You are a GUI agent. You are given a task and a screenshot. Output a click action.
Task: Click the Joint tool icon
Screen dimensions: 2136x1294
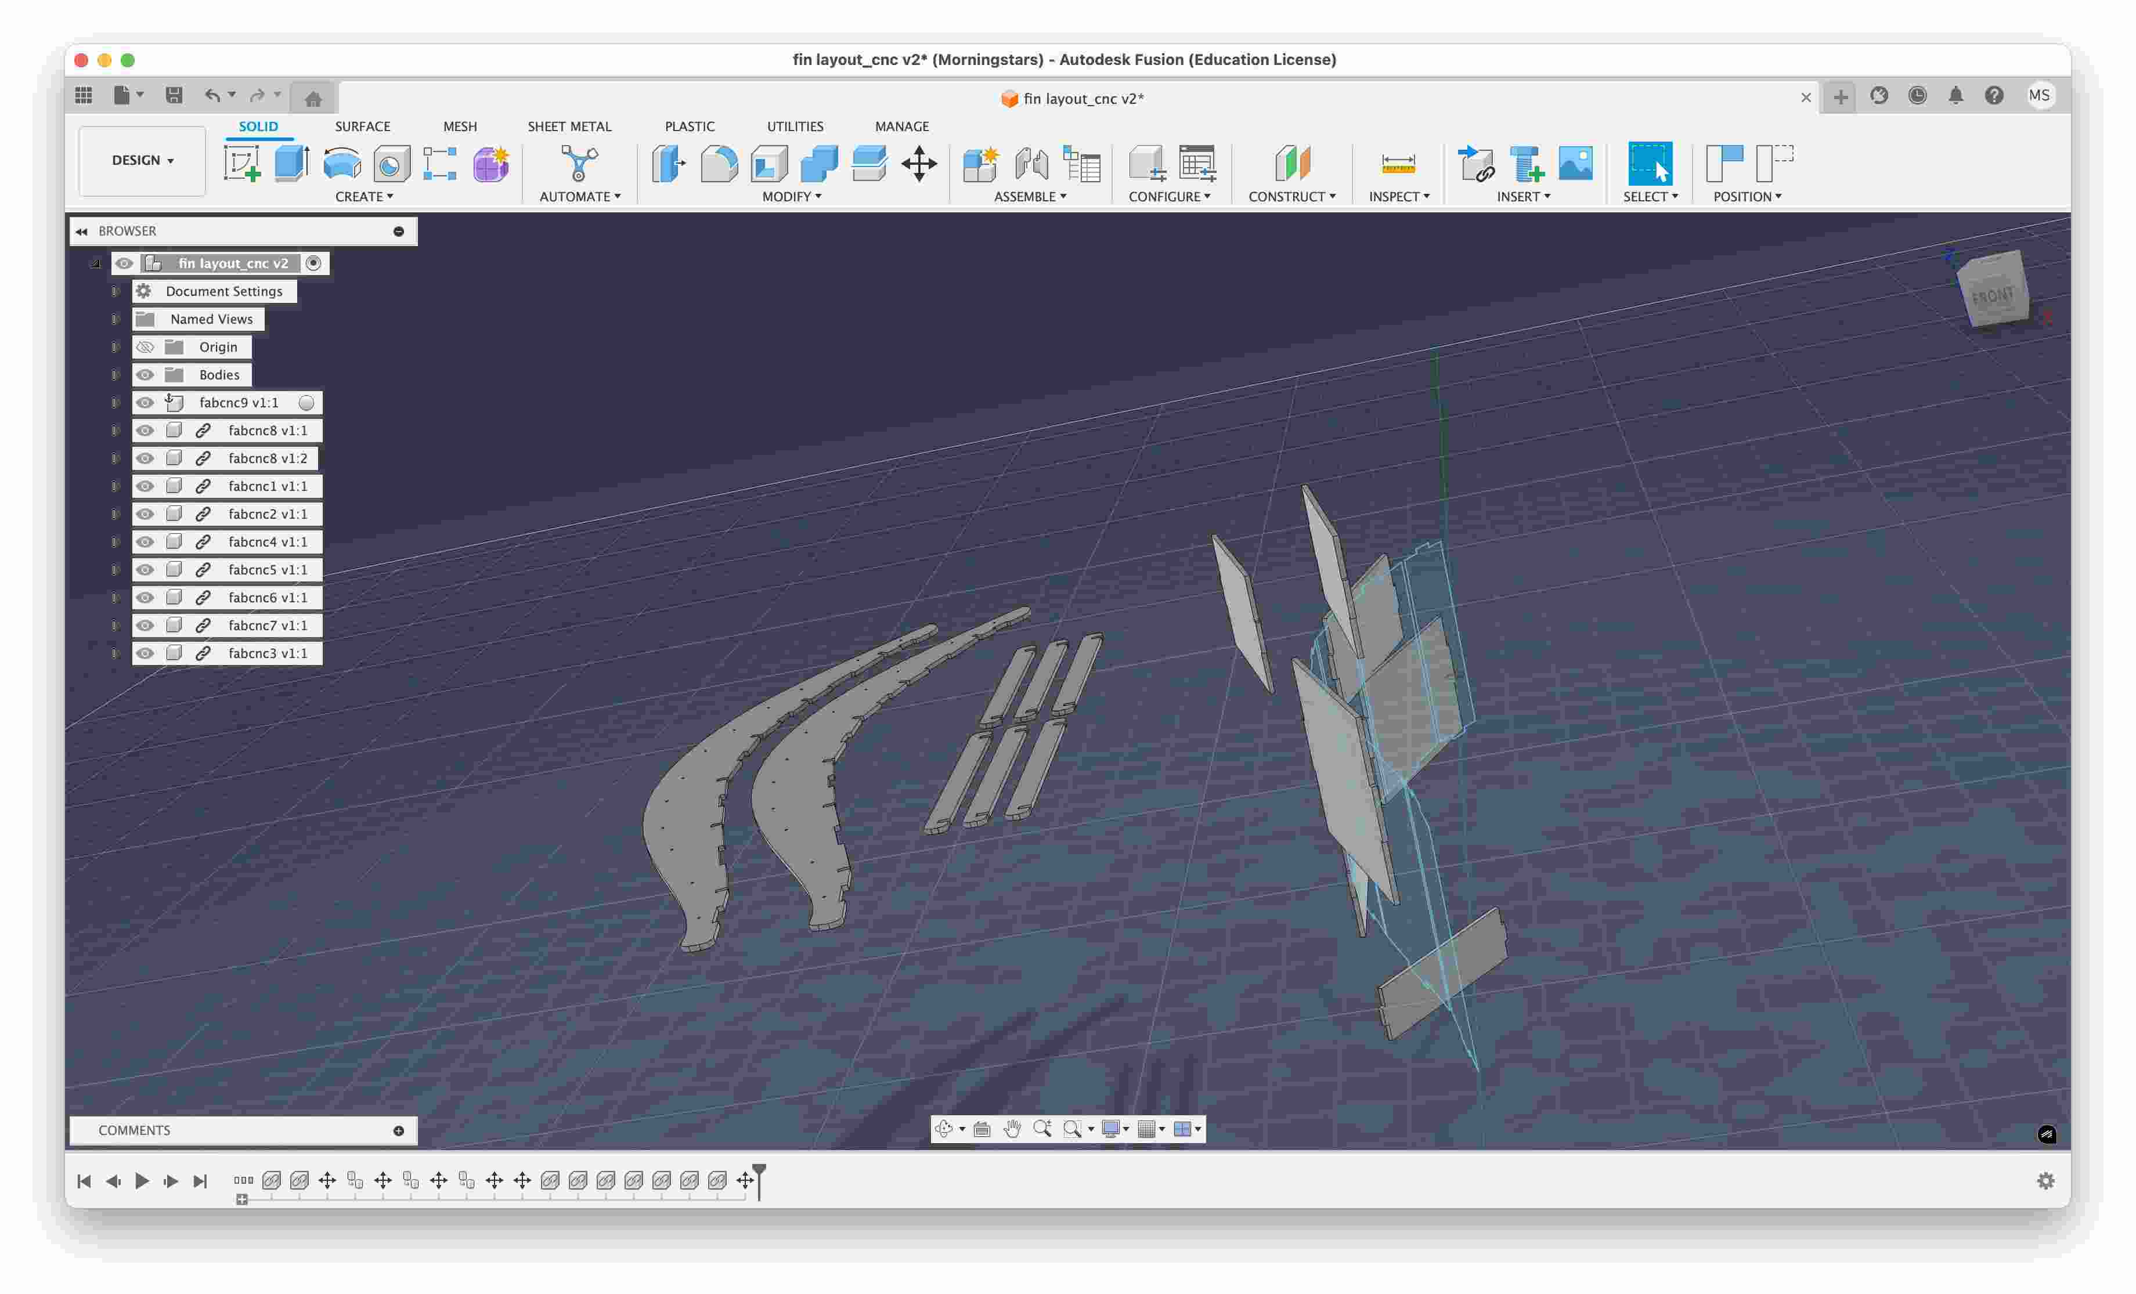(x=1031, y=163)
